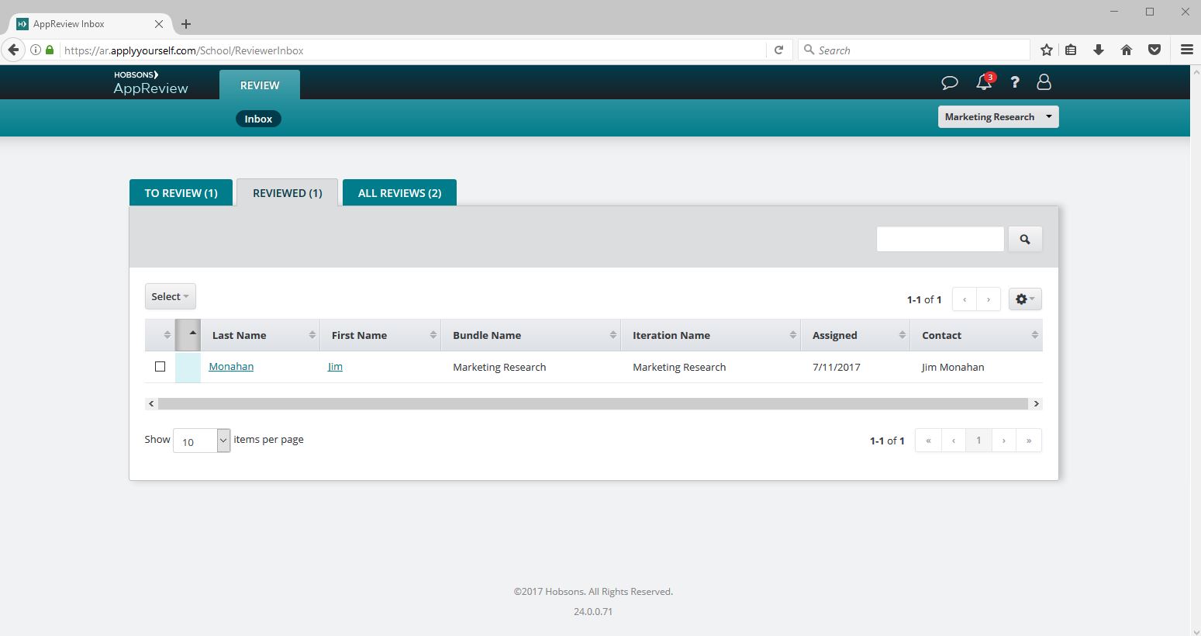The width and height of the screenshot is (1201, 636).
Task: Click the browser reload icon
Action: point(778,50)
